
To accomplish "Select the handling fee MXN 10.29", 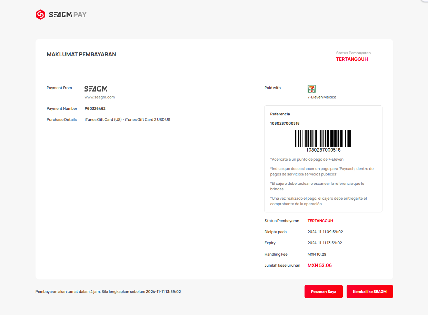I will click(x=317, y=254).
